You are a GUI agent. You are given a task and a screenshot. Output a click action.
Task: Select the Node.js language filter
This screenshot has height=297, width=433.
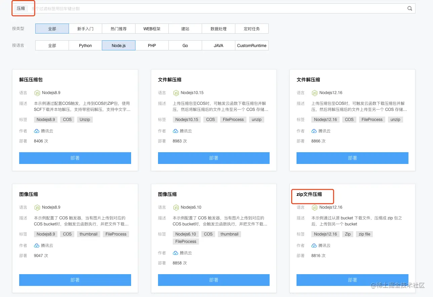click(119, 45)
